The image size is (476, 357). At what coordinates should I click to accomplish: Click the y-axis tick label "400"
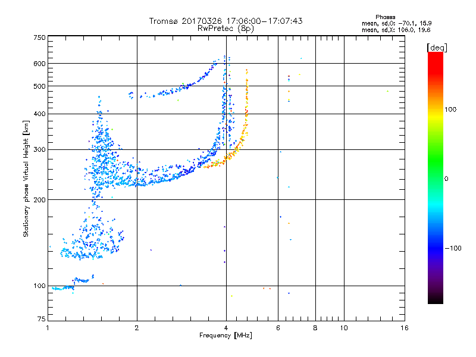pyautogui.click(x=39, y=114)
